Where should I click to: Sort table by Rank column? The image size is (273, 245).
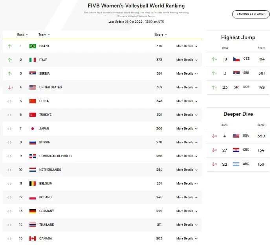pos(22,35)
